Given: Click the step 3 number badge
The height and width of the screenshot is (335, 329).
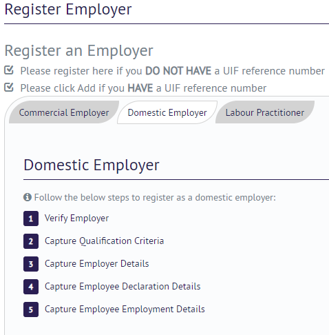Looking at the screenshot, I should coord(31,264).
